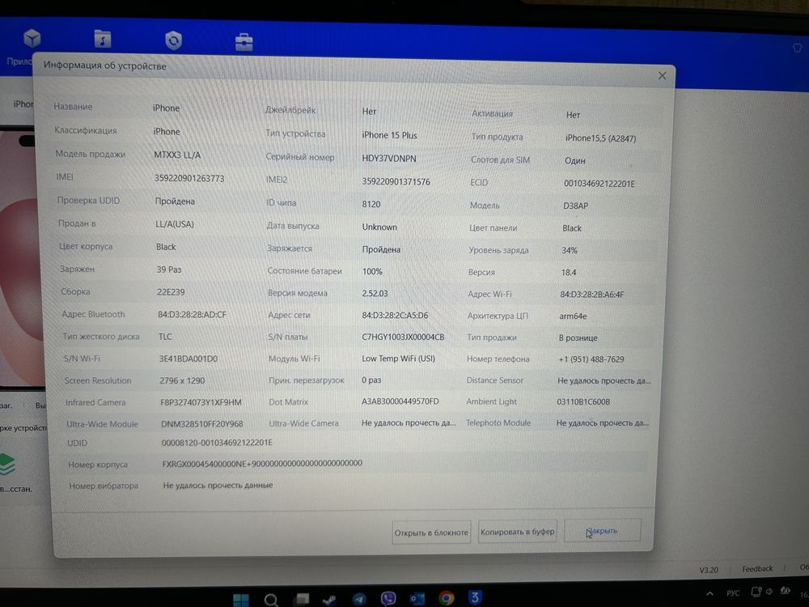Image resolution: width=809 pixels, height=607 pixels.
Task: Open the music files icon in toolbar
Action: (x=103, y=39)
